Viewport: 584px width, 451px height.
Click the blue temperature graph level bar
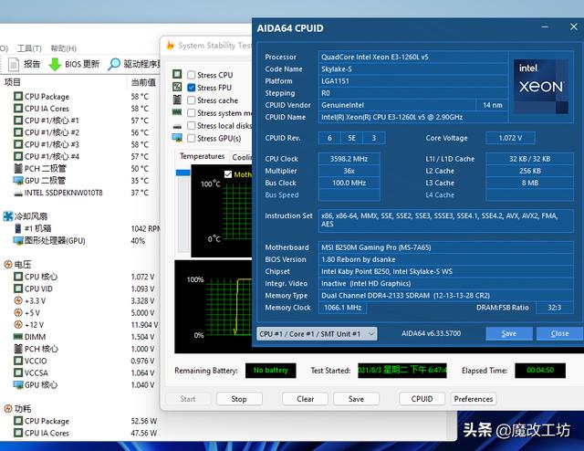click(x=182, y=173)
